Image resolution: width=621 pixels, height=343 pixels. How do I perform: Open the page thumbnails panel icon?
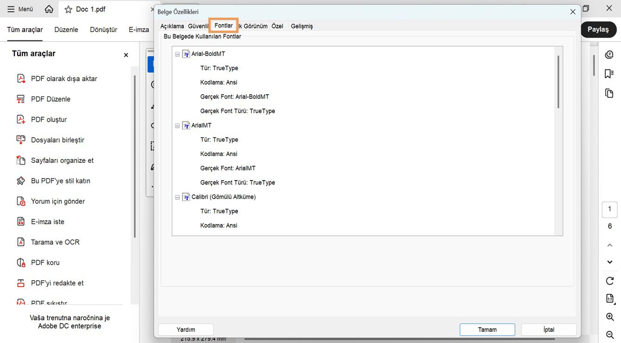point(609,93)
